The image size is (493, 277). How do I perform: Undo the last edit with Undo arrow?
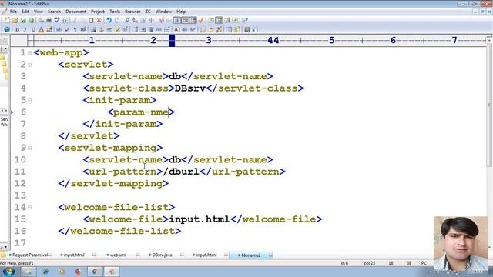pos(109,21)
